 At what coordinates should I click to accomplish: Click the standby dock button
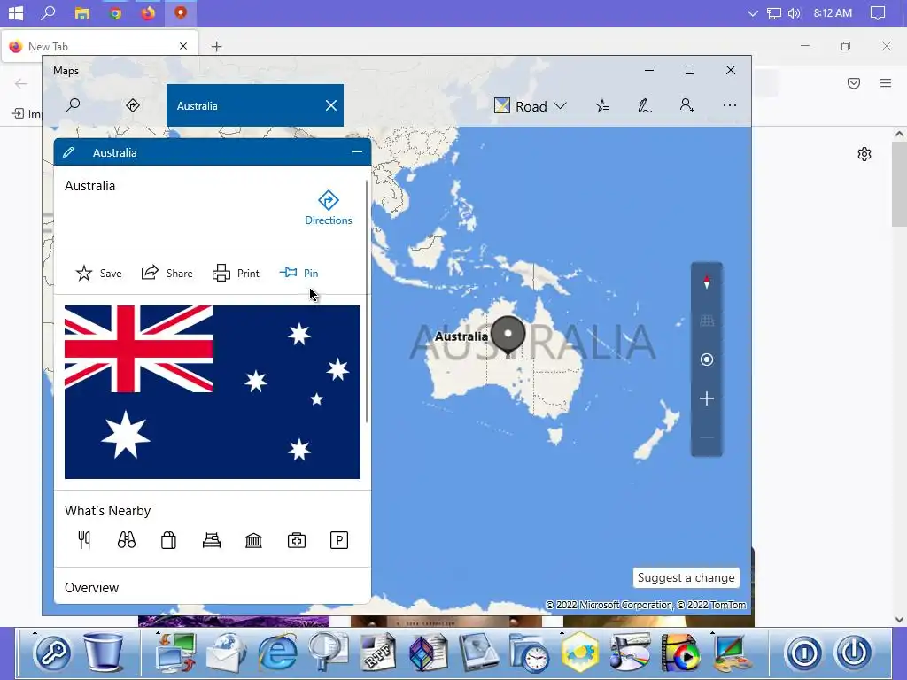pos(804,653)
